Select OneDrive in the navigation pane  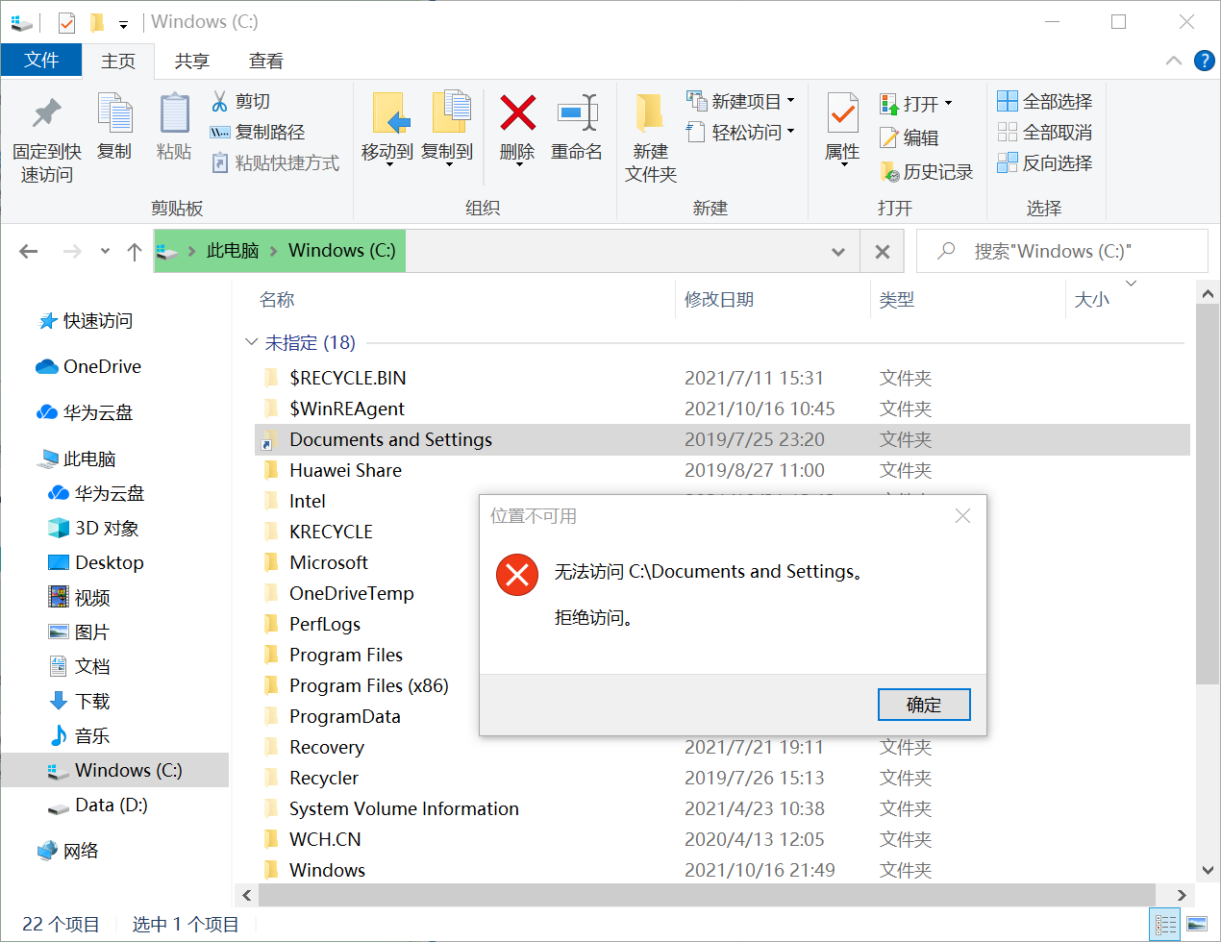(x=102, y=367)
